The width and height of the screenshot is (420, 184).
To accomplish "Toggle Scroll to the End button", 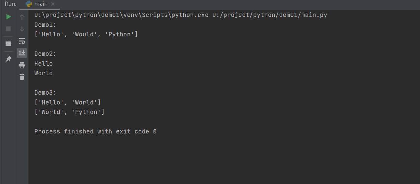I will point(22,53).
